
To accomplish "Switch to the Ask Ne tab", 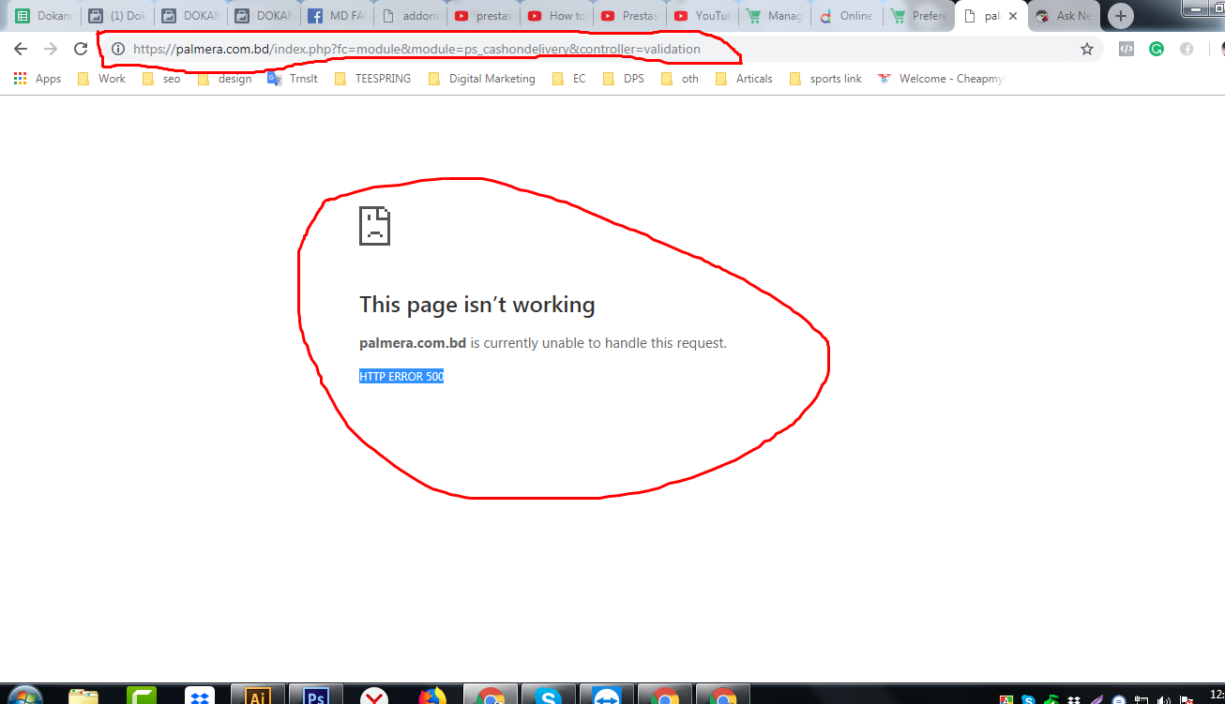I will (1065, 16).
